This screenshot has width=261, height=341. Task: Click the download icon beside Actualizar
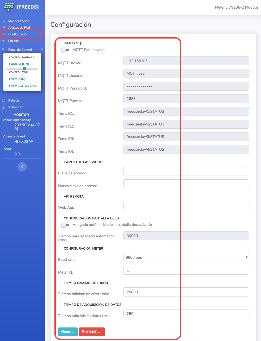tap(4, 107)
